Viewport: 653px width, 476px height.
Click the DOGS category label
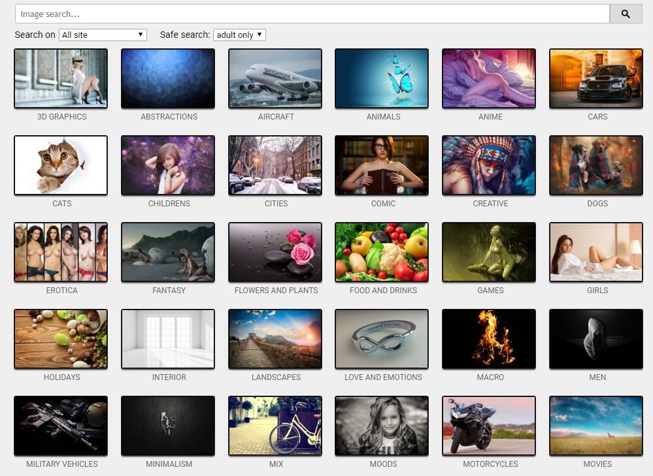coord(597,204)
